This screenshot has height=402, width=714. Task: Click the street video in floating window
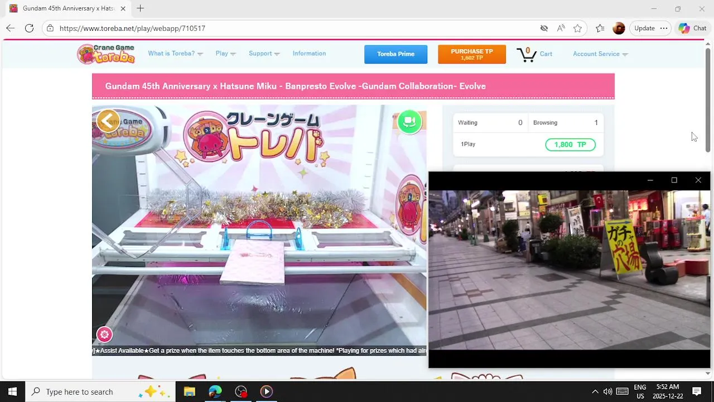tap(569, 270)
